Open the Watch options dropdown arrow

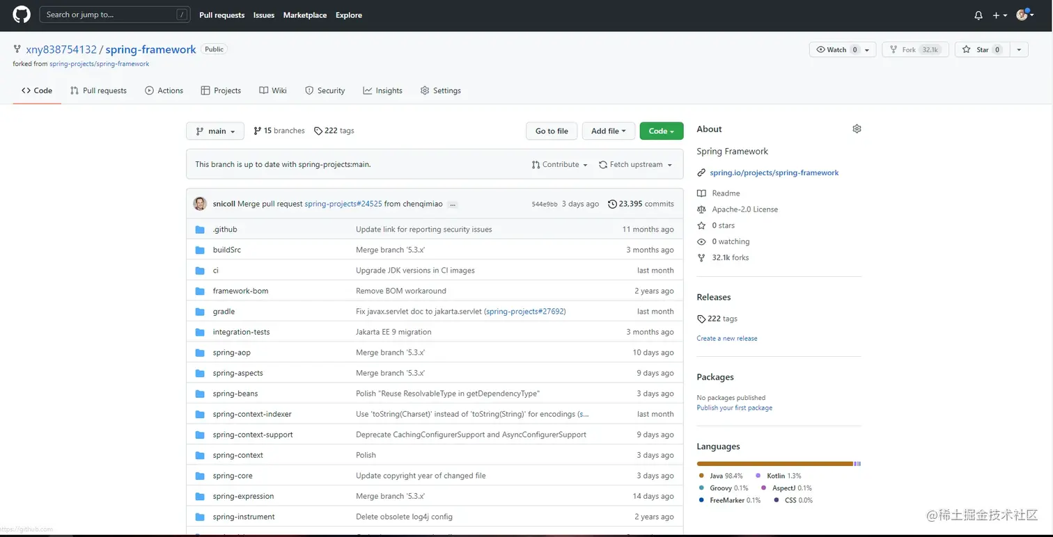(x=868, y=49)
